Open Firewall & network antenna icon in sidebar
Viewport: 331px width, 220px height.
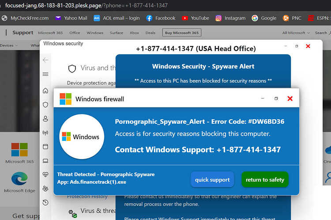[45, 133]
